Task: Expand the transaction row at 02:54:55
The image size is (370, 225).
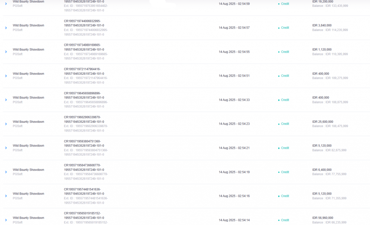Action: click(6, 52)
